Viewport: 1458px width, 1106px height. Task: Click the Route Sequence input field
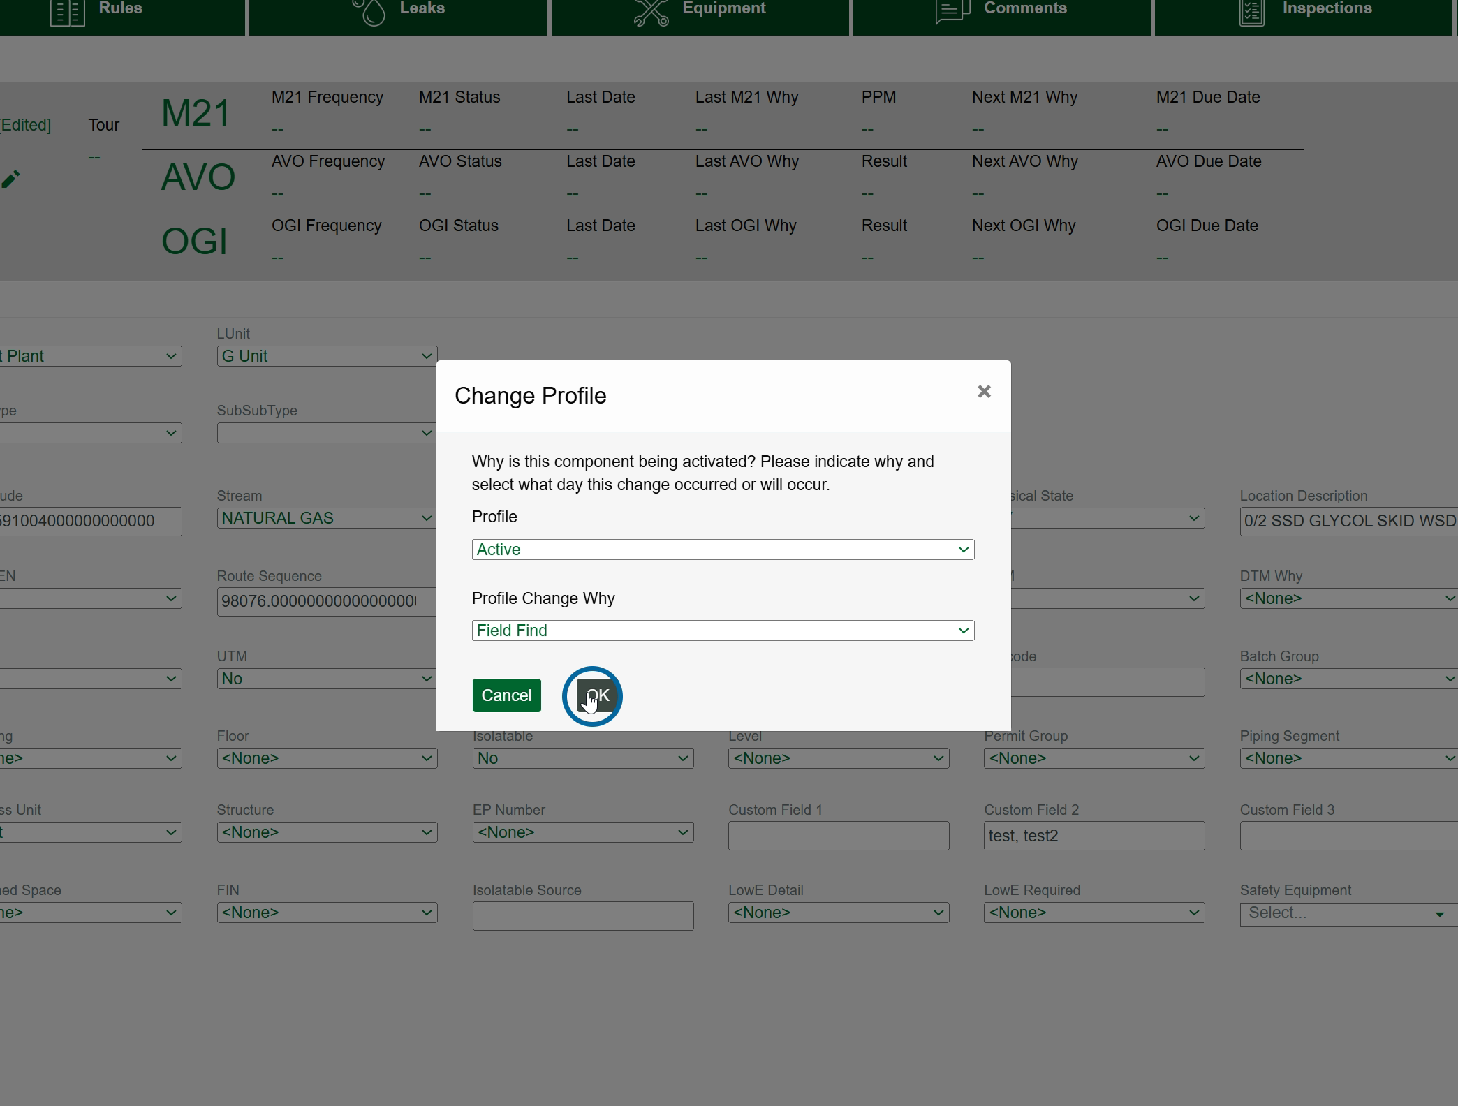(327, 601)
